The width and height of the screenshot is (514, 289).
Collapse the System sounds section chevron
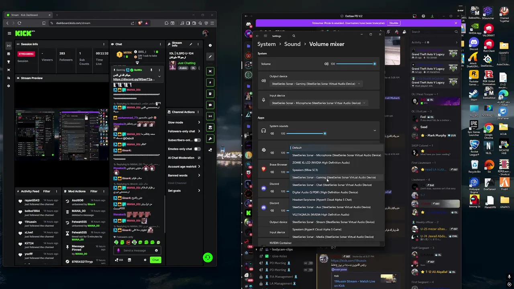pyautogui.click(x=375, y=130)
